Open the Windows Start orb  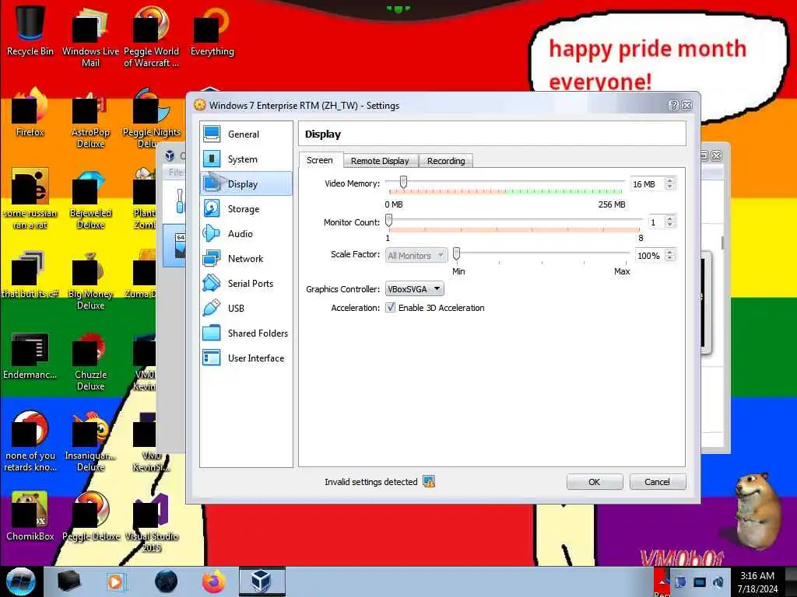(x=21, y=581)
